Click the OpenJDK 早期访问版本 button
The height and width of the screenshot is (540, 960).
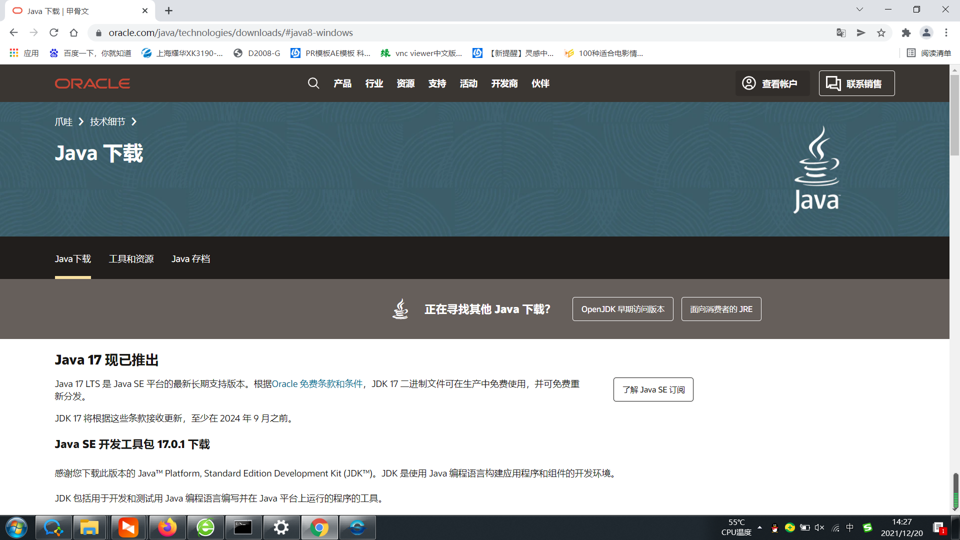click(622, 309)
